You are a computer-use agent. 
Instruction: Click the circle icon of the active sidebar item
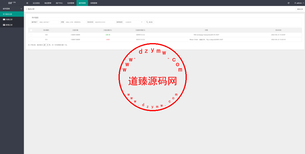tap(4, 14)
